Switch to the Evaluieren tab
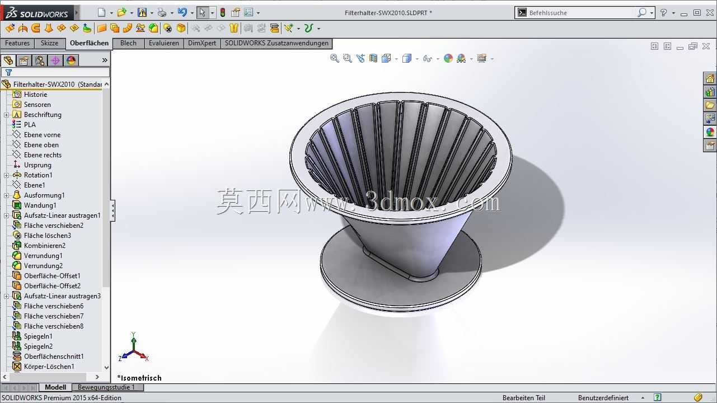 point(164,43)
